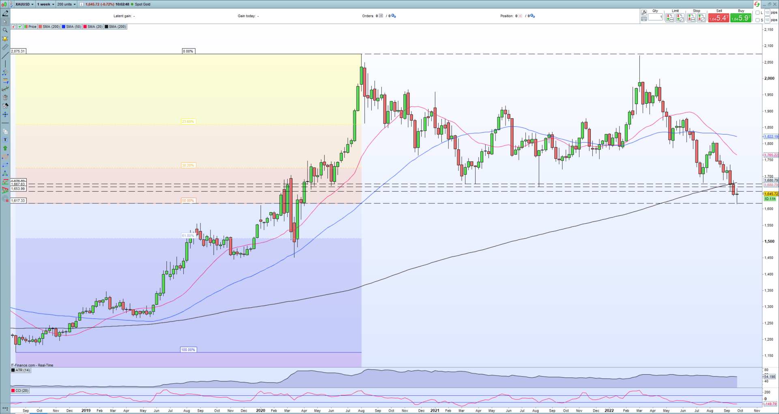
Task: Click the pink SMA (200) indicator label
Action: [49, 27]
